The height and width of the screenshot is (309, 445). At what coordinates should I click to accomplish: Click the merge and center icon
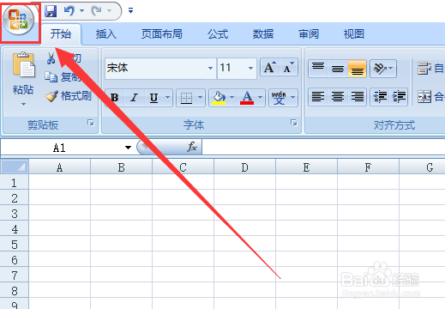coord(424,97)
